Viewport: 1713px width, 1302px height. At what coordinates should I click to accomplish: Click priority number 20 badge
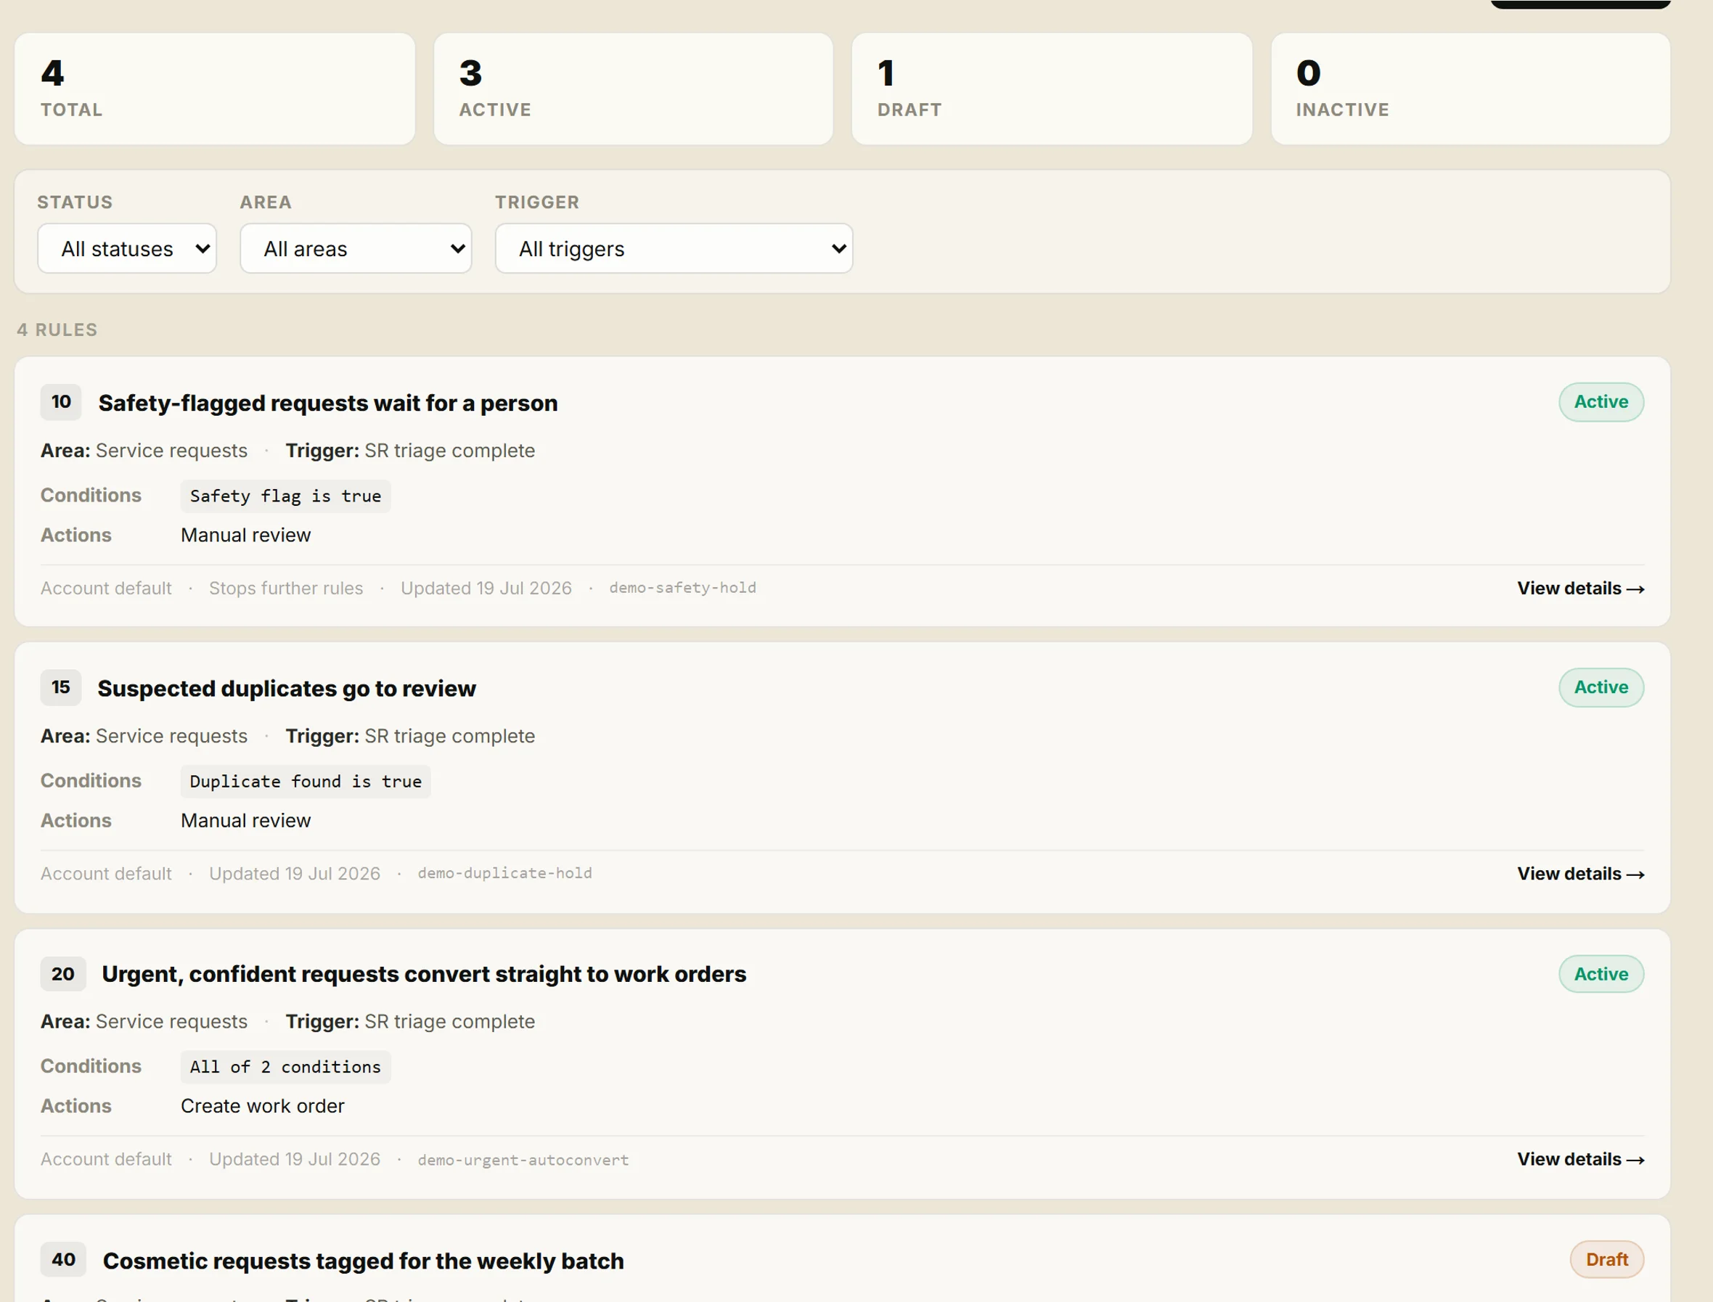pyautogui.click(x=62, y=974)
